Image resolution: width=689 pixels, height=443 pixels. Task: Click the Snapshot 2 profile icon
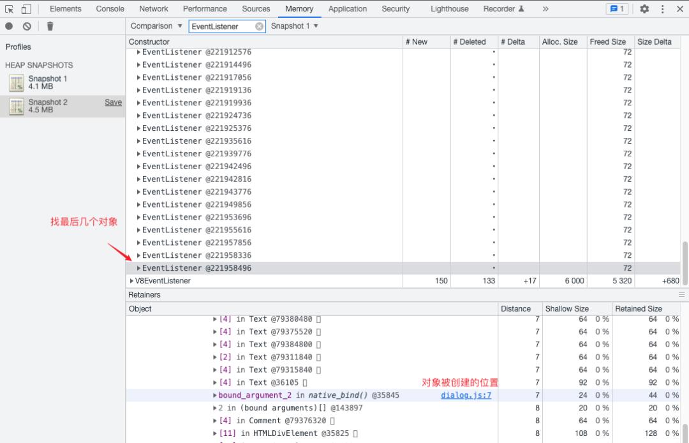click(x=17, y=107)
